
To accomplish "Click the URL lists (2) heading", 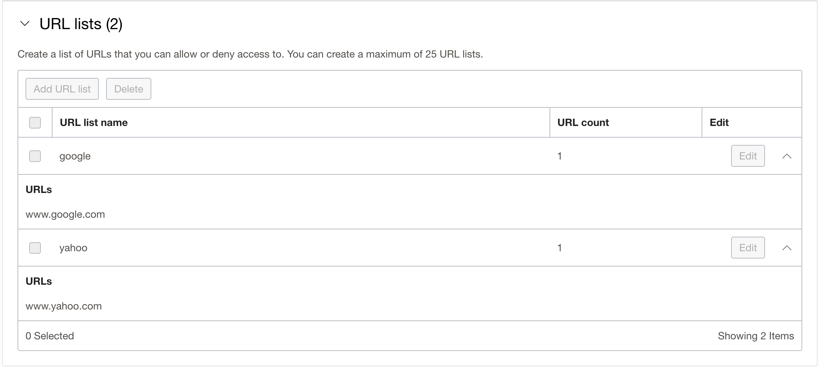I will pyautogui.click(x=81, y=24).
